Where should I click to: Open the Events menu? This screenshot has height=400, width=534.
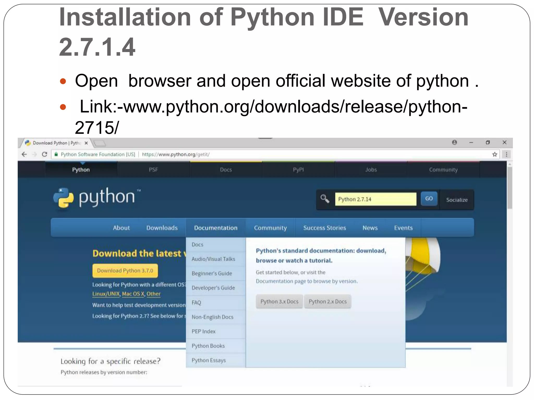[403, 228]
